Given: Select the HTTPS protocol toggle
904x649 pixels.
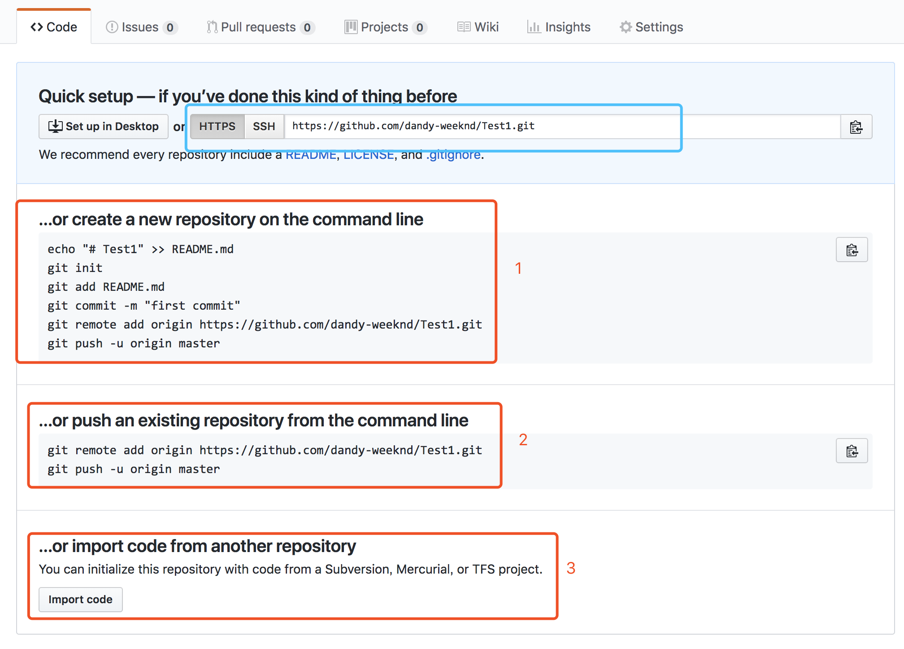Looking at the screenshot, I should [x=217, y=127].
